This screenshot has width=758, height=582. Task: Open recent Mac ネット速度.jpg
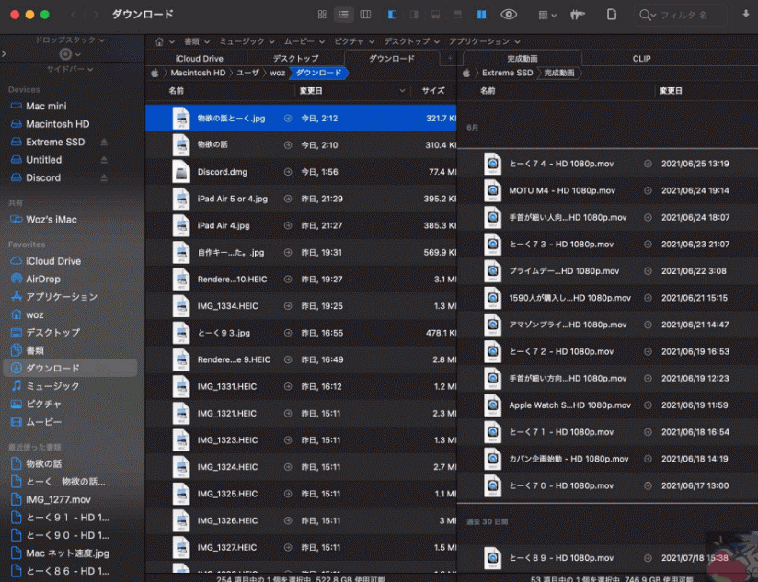tap(67, 553)
